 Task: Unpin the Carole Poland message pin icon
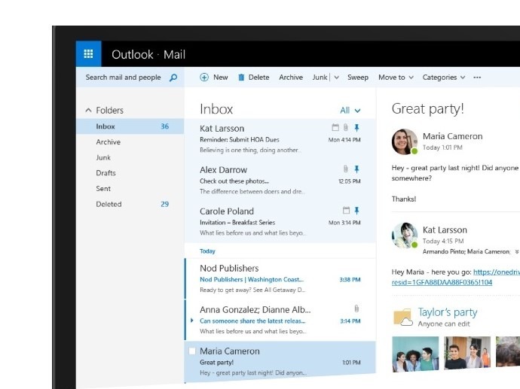[x=356, y=211]
